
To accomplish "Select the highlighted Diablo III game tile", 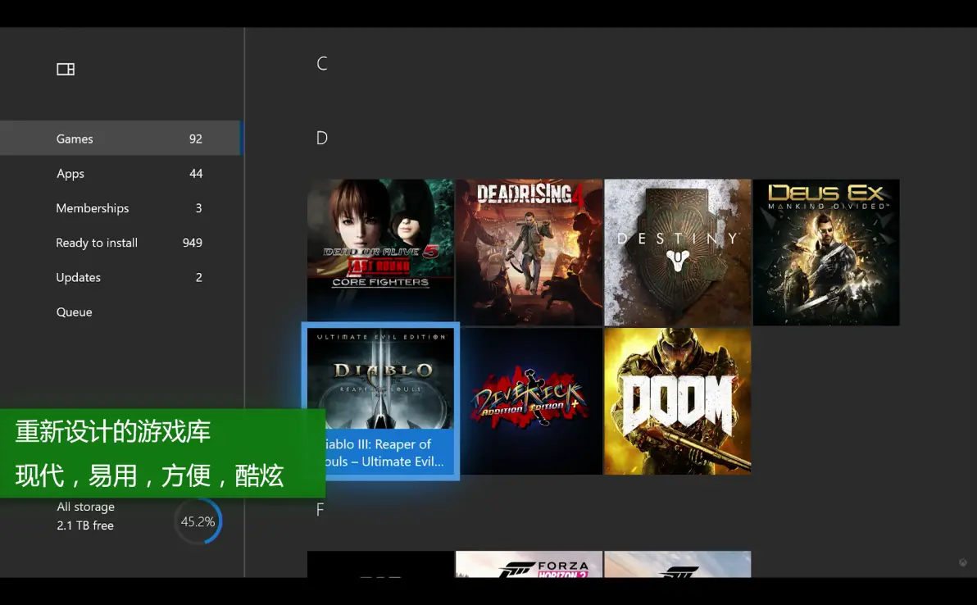I will 380,401.
